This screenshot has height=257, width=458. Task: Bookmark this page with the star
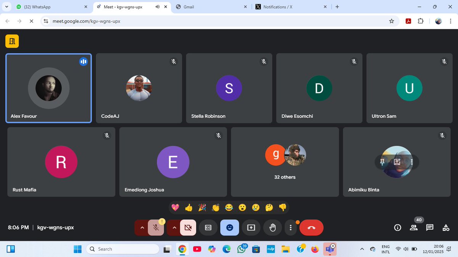point(392,21)
